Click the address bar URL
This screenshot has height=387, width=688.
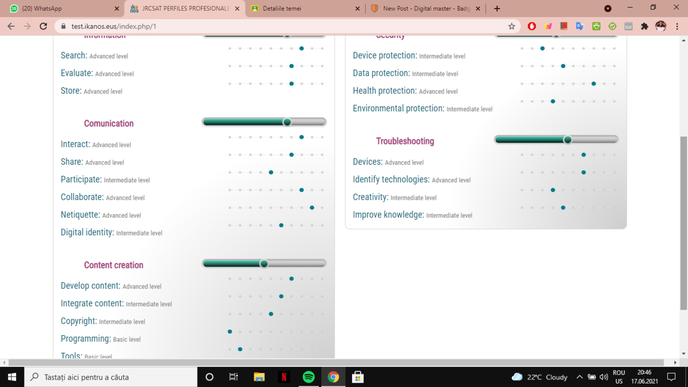tap(114, 26)
